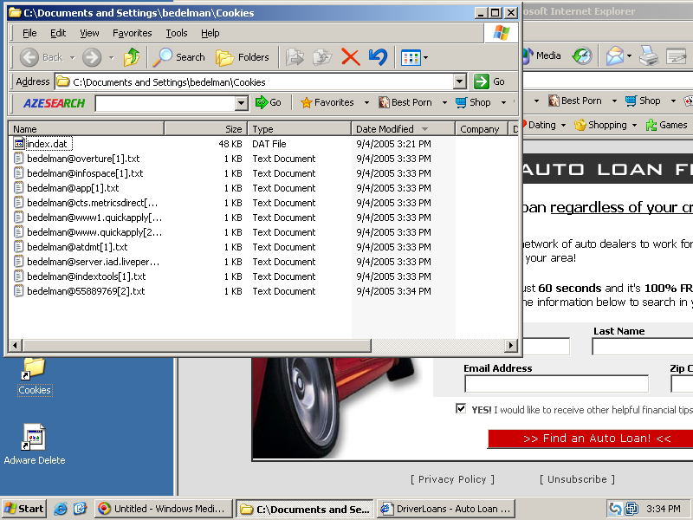Expand Best Porn dropdown in Explorer window
Image resolution: width=693 pixels, height=520 pixels.
(444, 102)
